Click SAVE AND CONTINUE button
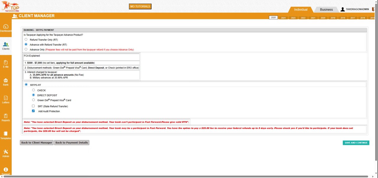 [356, 143]
